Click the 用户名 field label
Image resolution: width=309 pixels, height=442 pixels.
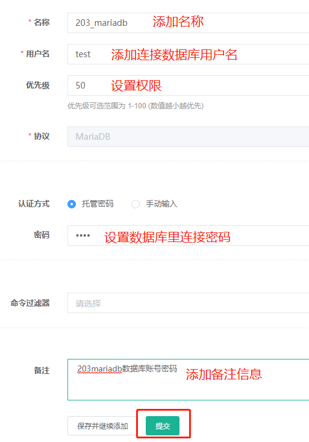38,54
